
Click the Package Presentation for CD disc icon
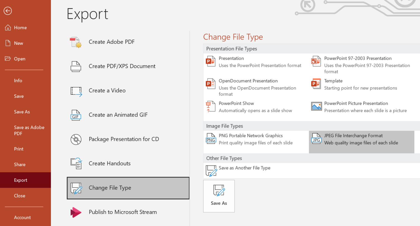[x=76, y=139]
